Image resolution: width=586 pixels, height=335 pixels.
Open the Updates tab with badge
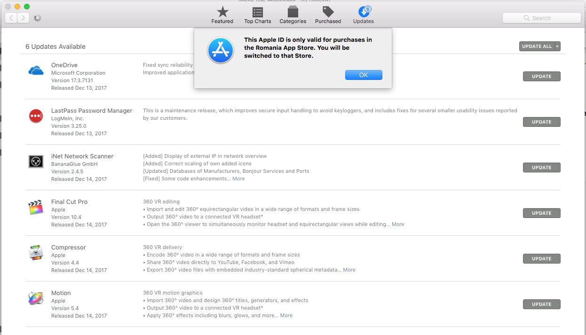click(x=363, y=15)
